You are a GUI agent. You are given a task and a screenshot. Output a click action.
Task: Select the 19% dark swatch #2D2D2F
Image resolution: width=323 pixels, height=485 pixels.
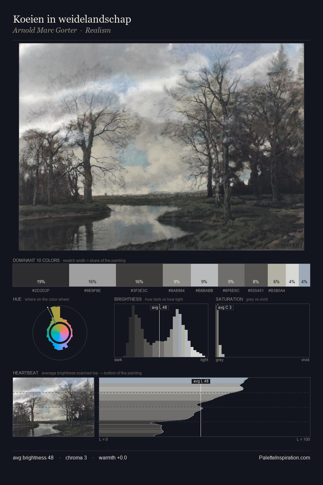pyautogui.click(x=41, y=275)
